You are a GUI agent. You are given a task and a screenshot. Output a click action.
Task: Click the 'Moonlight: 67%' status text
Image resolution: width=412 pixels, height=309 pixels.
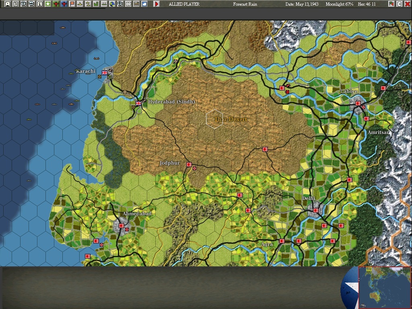340,4
